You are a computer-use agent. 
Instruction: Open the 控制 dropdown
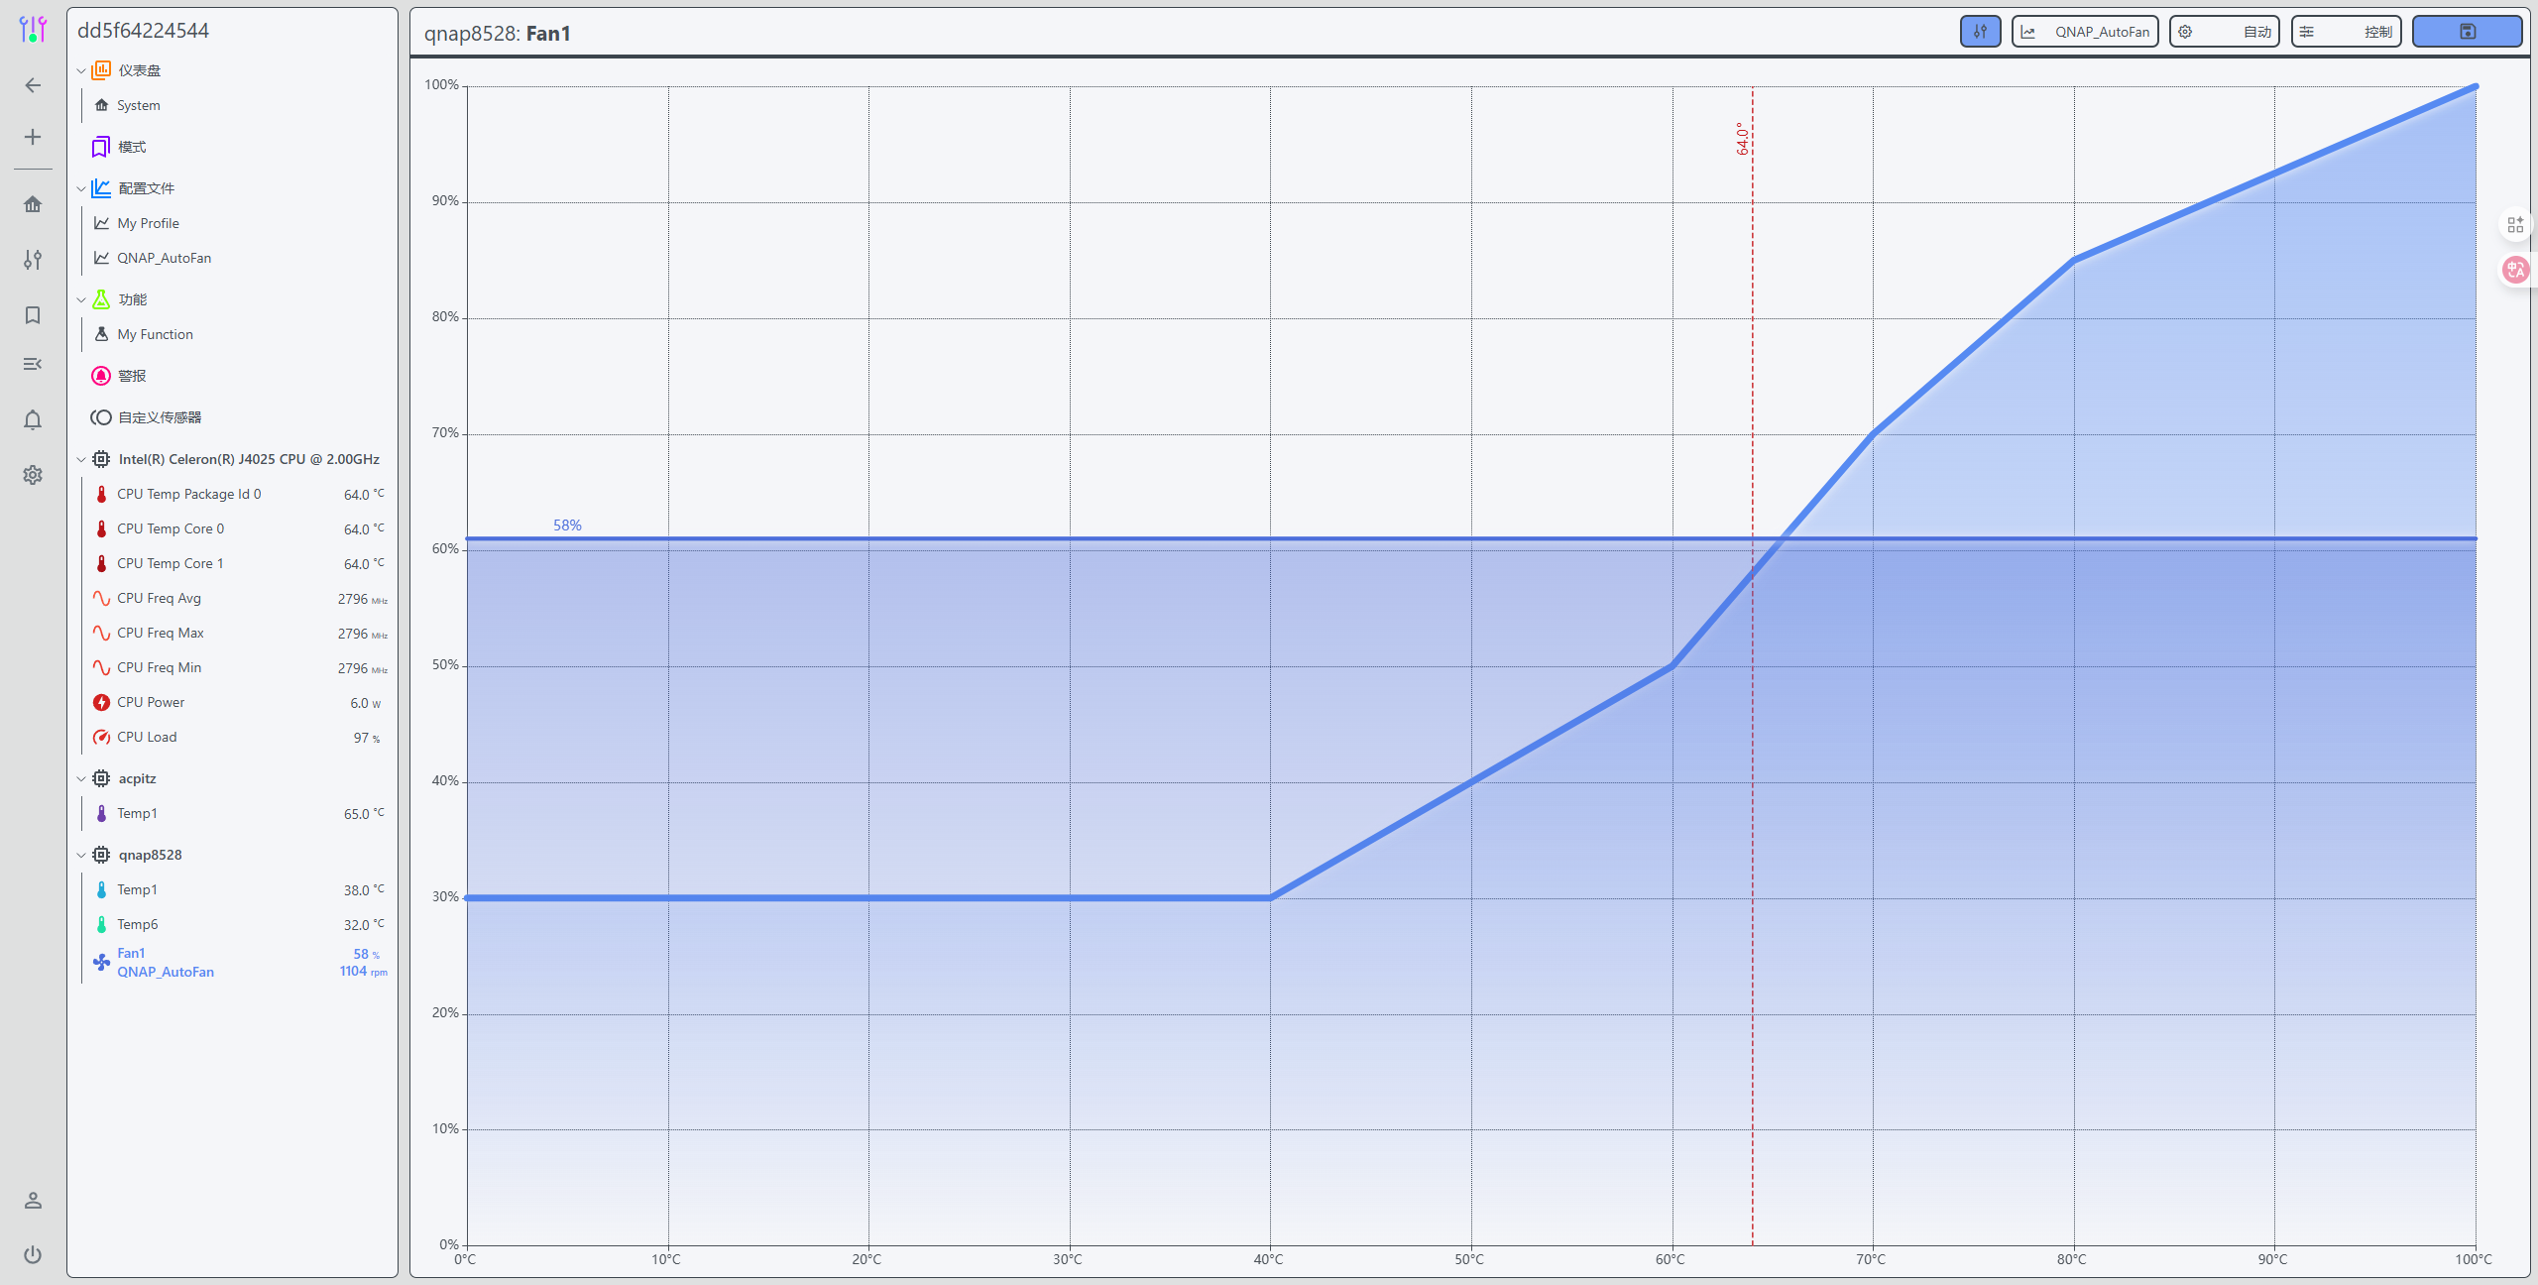point(2346,32)
